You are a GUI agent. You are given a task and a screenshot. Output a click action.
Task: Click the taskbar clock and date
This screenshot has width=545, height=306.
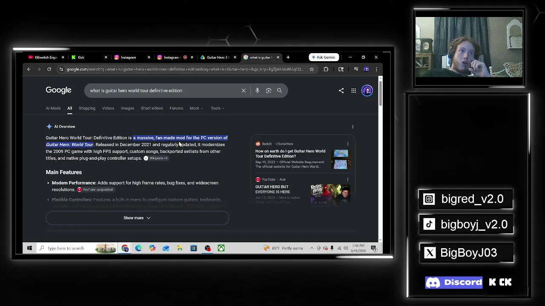pyautogui.click(x=359, y=248)
